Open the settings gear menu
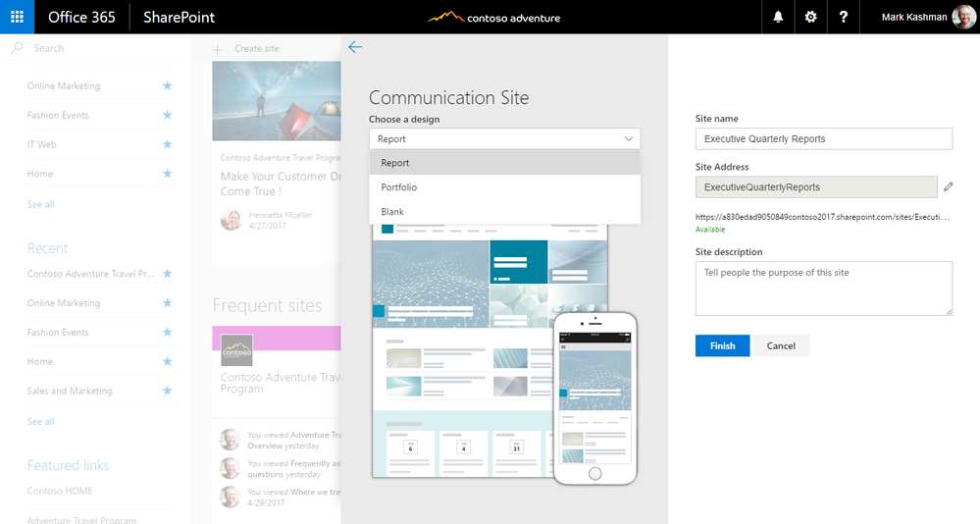The width and height of the screenshot is (980, 524). click(810, 17)
